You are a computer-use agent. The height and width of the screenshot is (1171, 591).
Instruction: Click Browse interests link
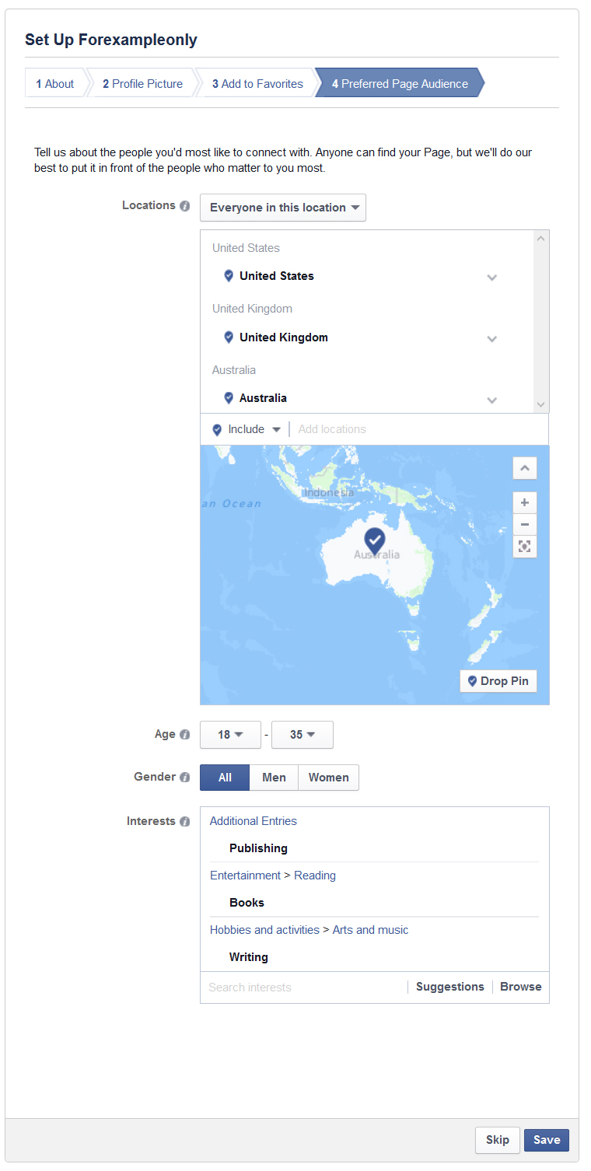(x=520, y=987)
